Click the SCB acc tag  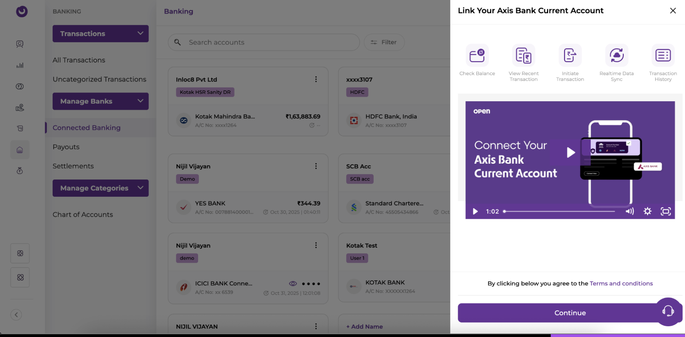tap(360, 179)
